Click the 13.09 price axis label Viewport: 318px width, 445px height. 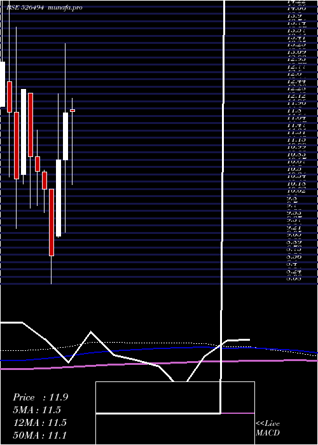tap(297, 52)
